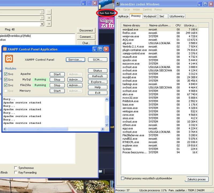Image resolution: width=214 pixels, height=193 pixels.
Task: Click the Task Manager title bar icon
Action: click(x=117, y=4)
